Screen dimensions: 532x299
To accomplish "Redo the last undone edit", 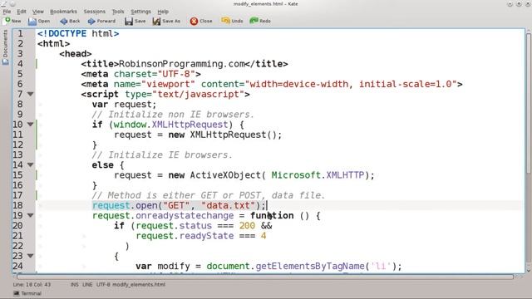I will (x=260, y=21).
